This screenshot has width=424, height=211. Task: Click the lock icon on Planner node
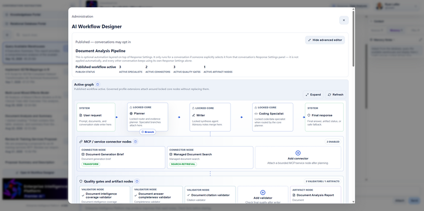click(x=131, y=107)
